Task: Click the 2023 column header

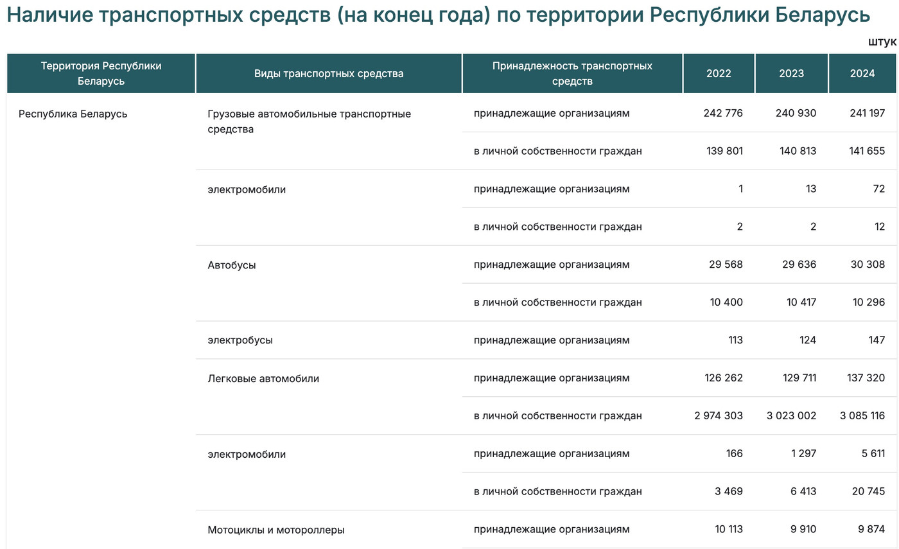Action: point(791,73)
